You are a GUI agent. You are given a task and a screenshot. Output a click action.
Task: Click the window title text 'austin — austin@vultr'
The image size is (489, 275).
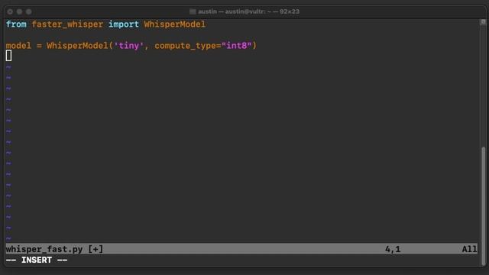click(x=232, y=11)
